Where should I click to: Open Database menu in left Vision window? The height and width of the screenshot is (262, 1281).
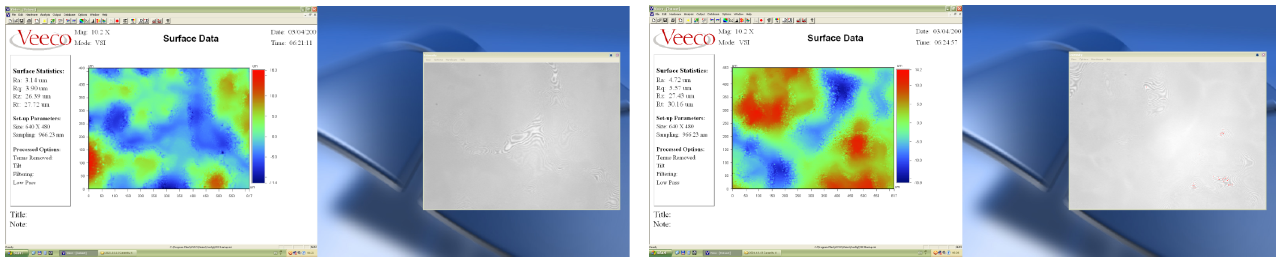point(70,15)
